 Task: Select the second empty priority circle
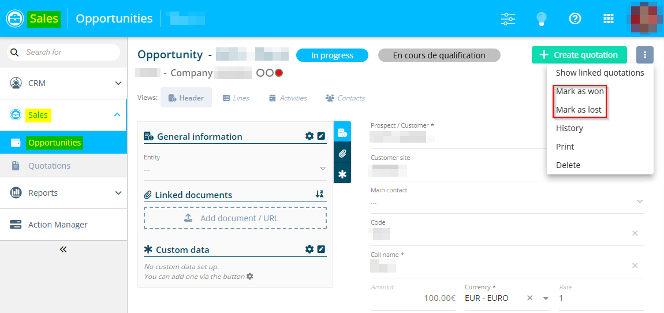point(270,73)
